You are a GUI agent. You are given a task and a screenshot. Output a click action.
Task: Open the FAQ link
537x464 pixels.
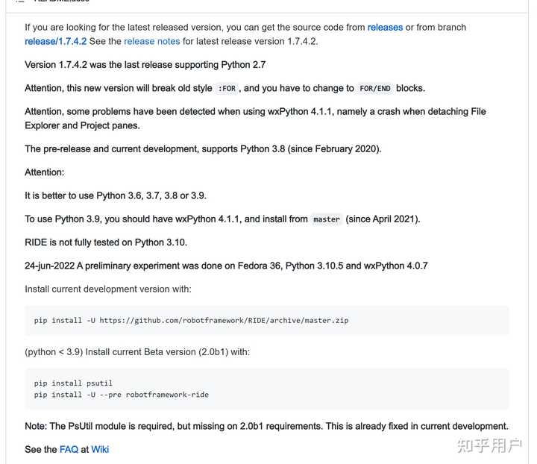point(69,450)
